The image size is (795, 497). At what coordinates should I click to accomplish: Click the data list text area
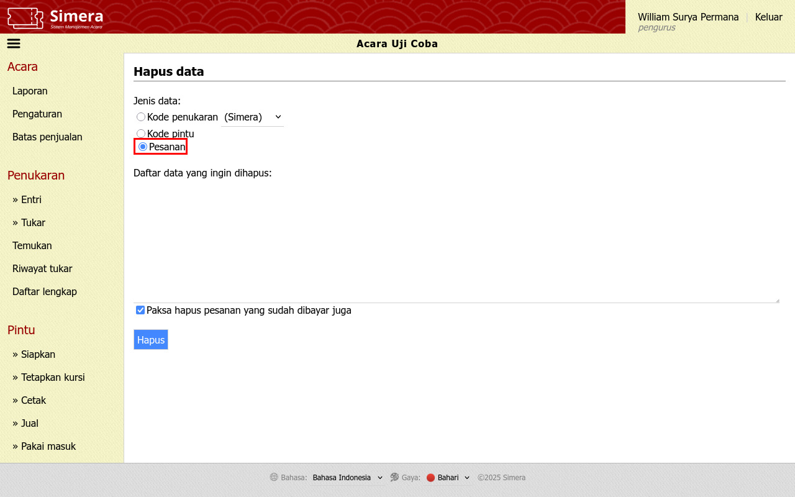coord(457,243)
